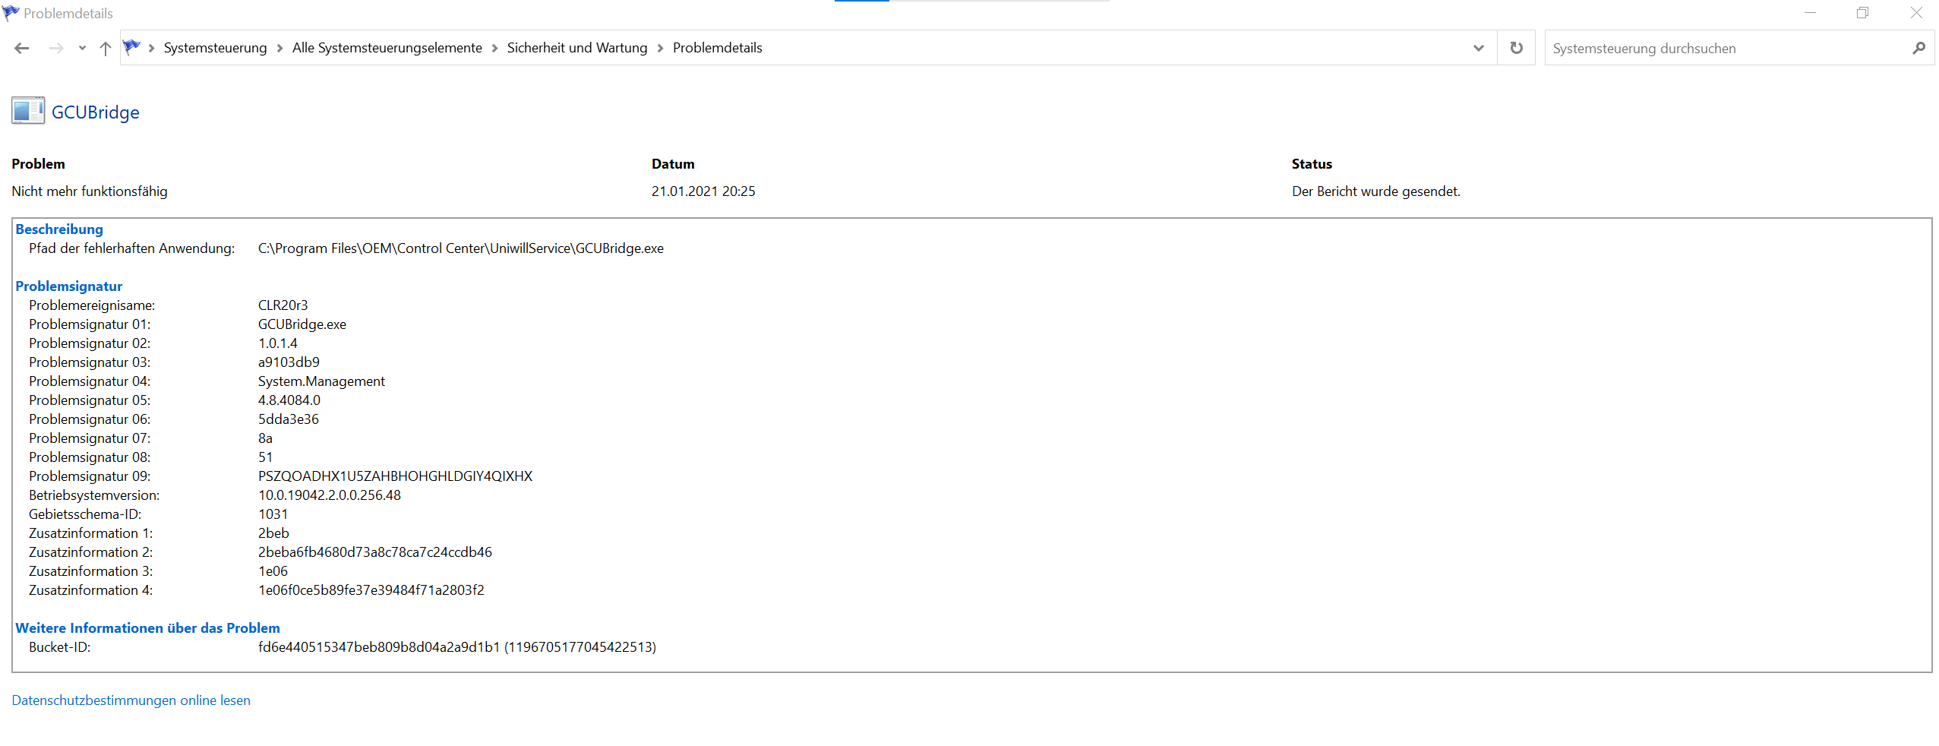Refresh the Problemdetails page

[1516, 47]
